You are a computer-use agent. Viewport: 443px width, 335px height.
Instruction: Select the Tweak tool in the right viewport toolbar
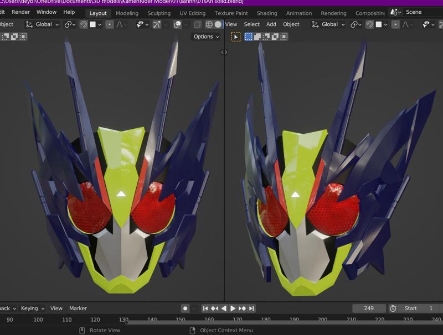tap(235, 36)
